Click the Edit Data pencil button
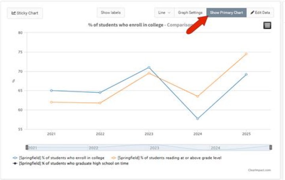285x180 pixels. (x=260, y=13)
